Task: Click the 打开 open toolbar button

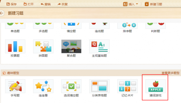Action: click(29, 4)
